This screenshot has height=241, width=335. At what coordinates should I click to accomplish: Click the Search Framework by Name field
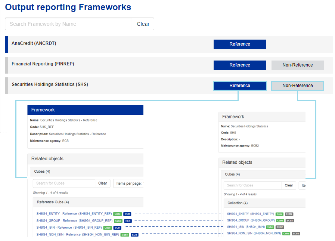68,24
